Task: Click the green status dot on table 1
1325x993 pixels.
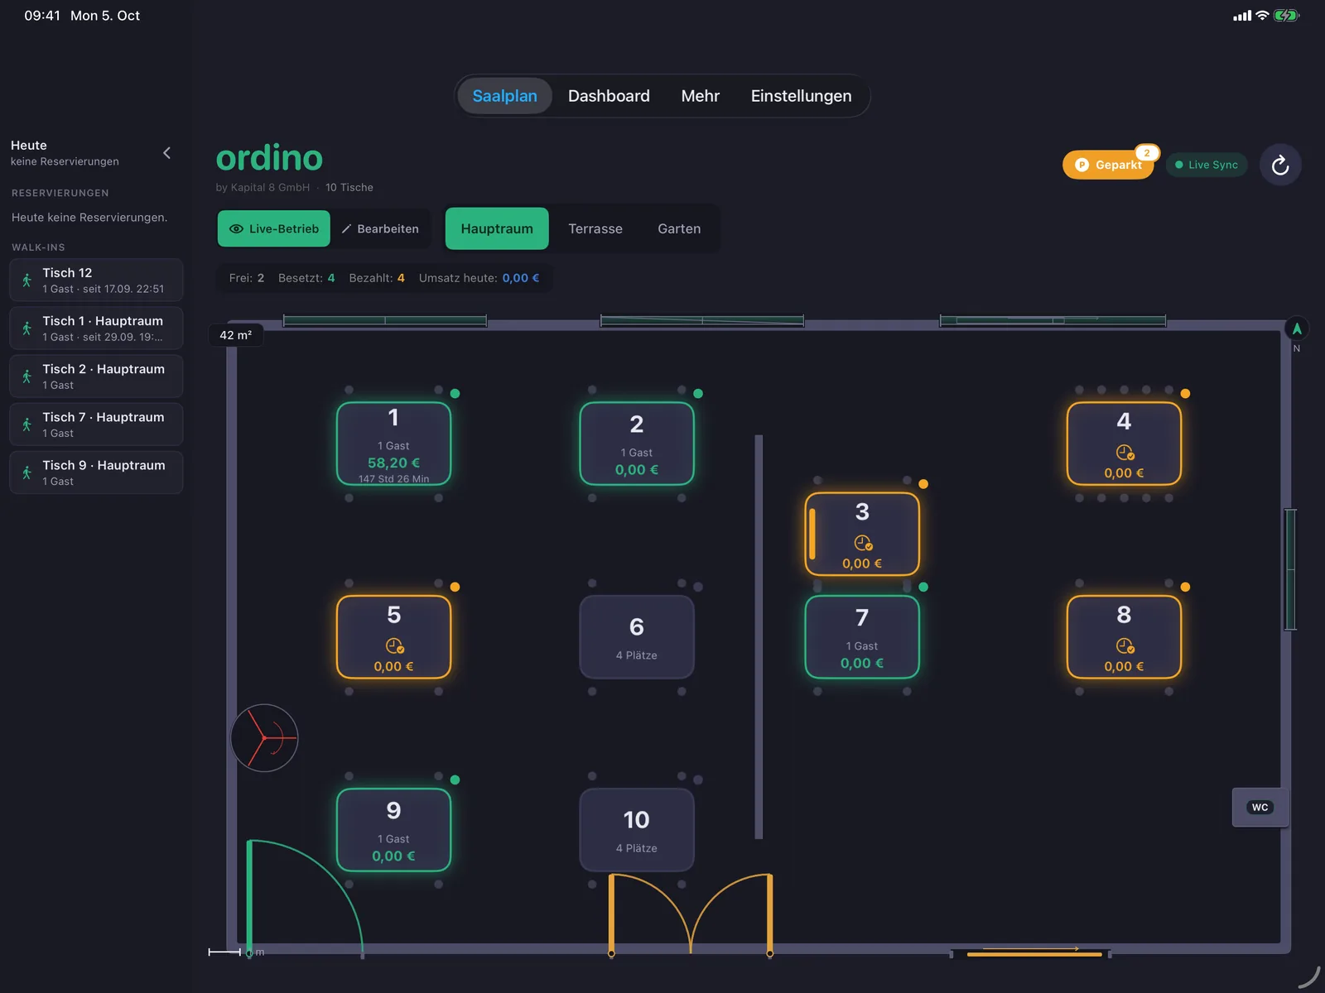Action: (x=455, y=394)
